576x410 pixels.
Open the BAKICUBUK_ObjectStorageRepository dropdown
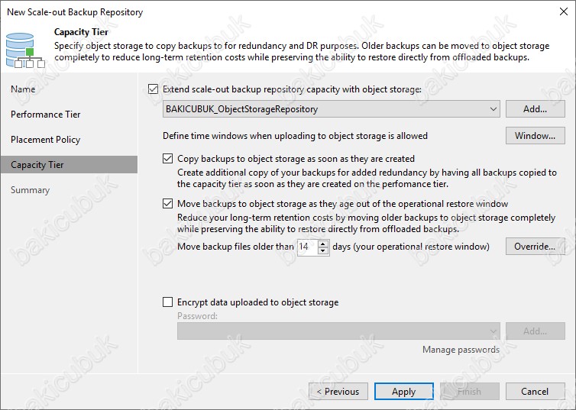tap(331, 109)
